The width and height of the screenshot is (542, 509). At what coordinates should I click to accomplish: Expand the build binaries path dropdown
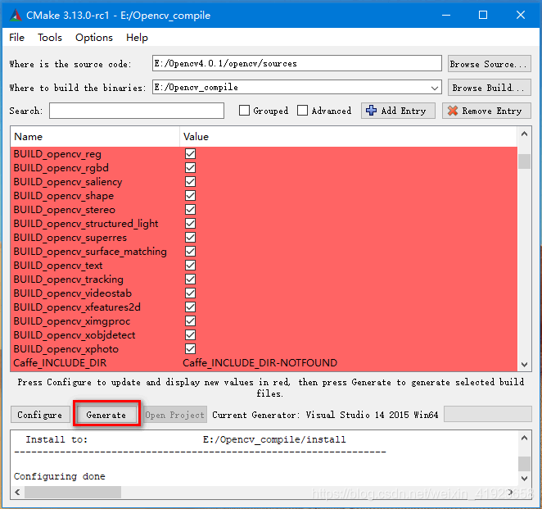435,88
